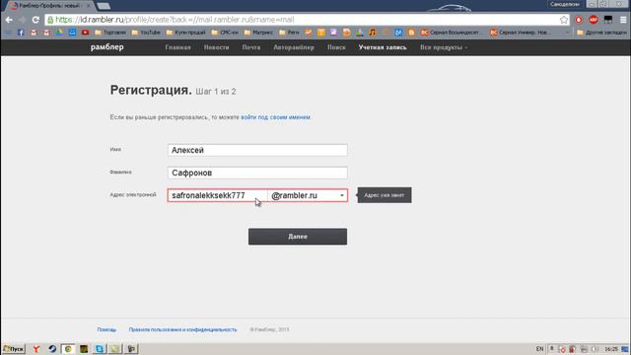Viewport: 631px width, 355px height.
Task: Click the AdBlock extension icon
Action: (x=594, y=20)
